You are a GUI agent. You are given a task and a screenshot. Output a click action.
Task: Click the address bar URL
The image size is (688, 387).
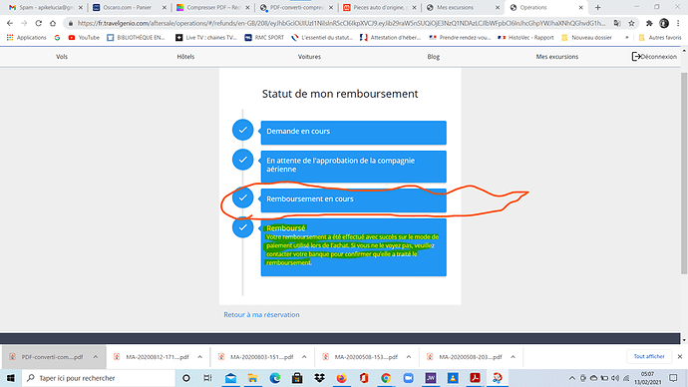[x=341, y=23]
